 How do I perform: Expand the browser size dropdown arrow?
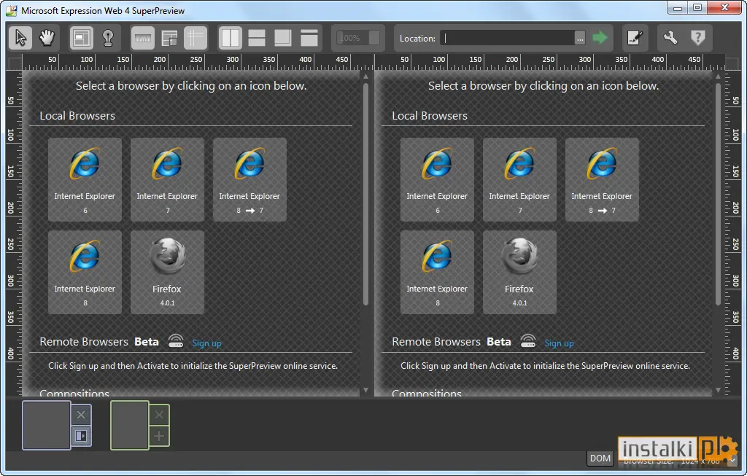(x=732, y=460)
